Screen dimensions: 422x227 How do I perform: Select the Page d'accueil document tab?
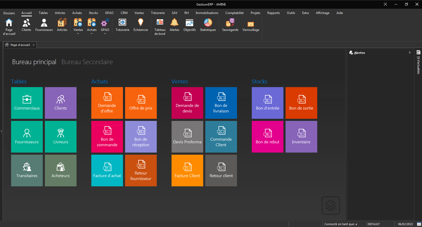coord(20,45)
